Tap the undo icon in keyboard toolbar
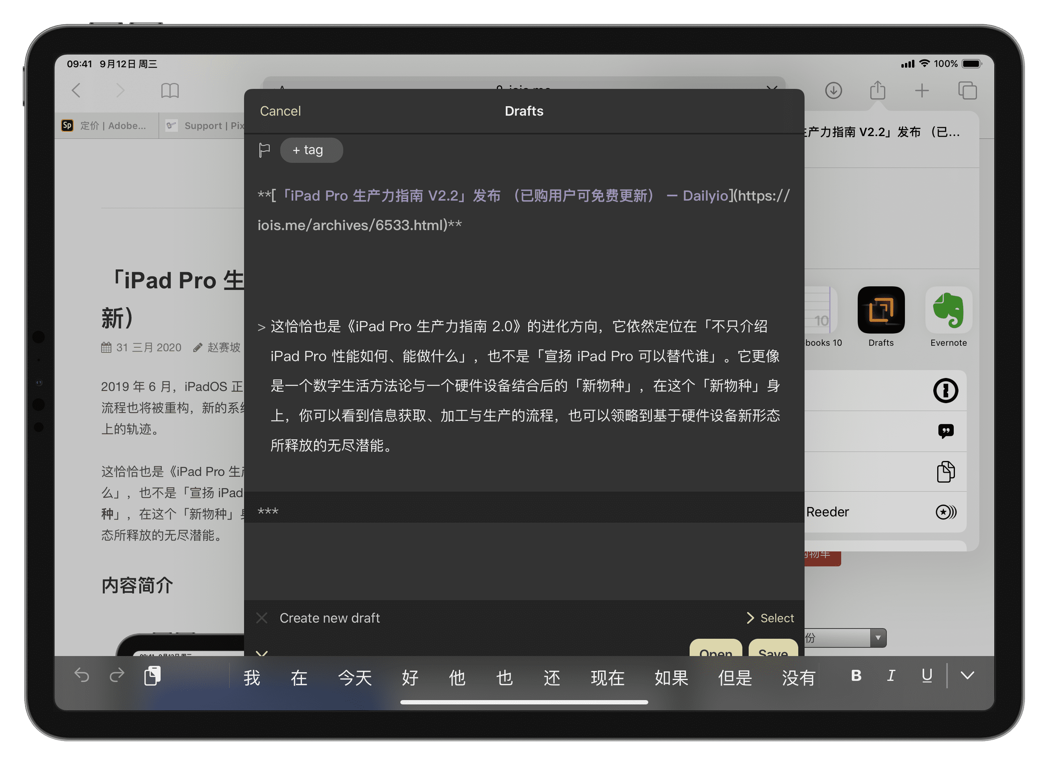The height and width of the screenshot is (765, 1049). [82, 677]
